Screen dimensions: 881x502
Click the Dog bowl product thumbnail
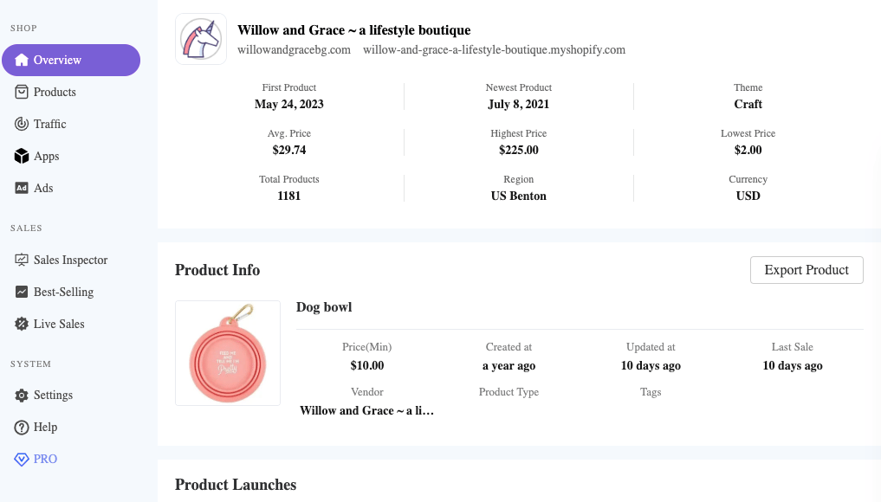(228, 353)
